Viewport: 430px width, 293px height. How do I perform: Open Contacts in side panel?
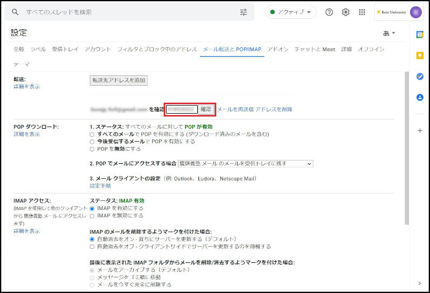[420, 97]
